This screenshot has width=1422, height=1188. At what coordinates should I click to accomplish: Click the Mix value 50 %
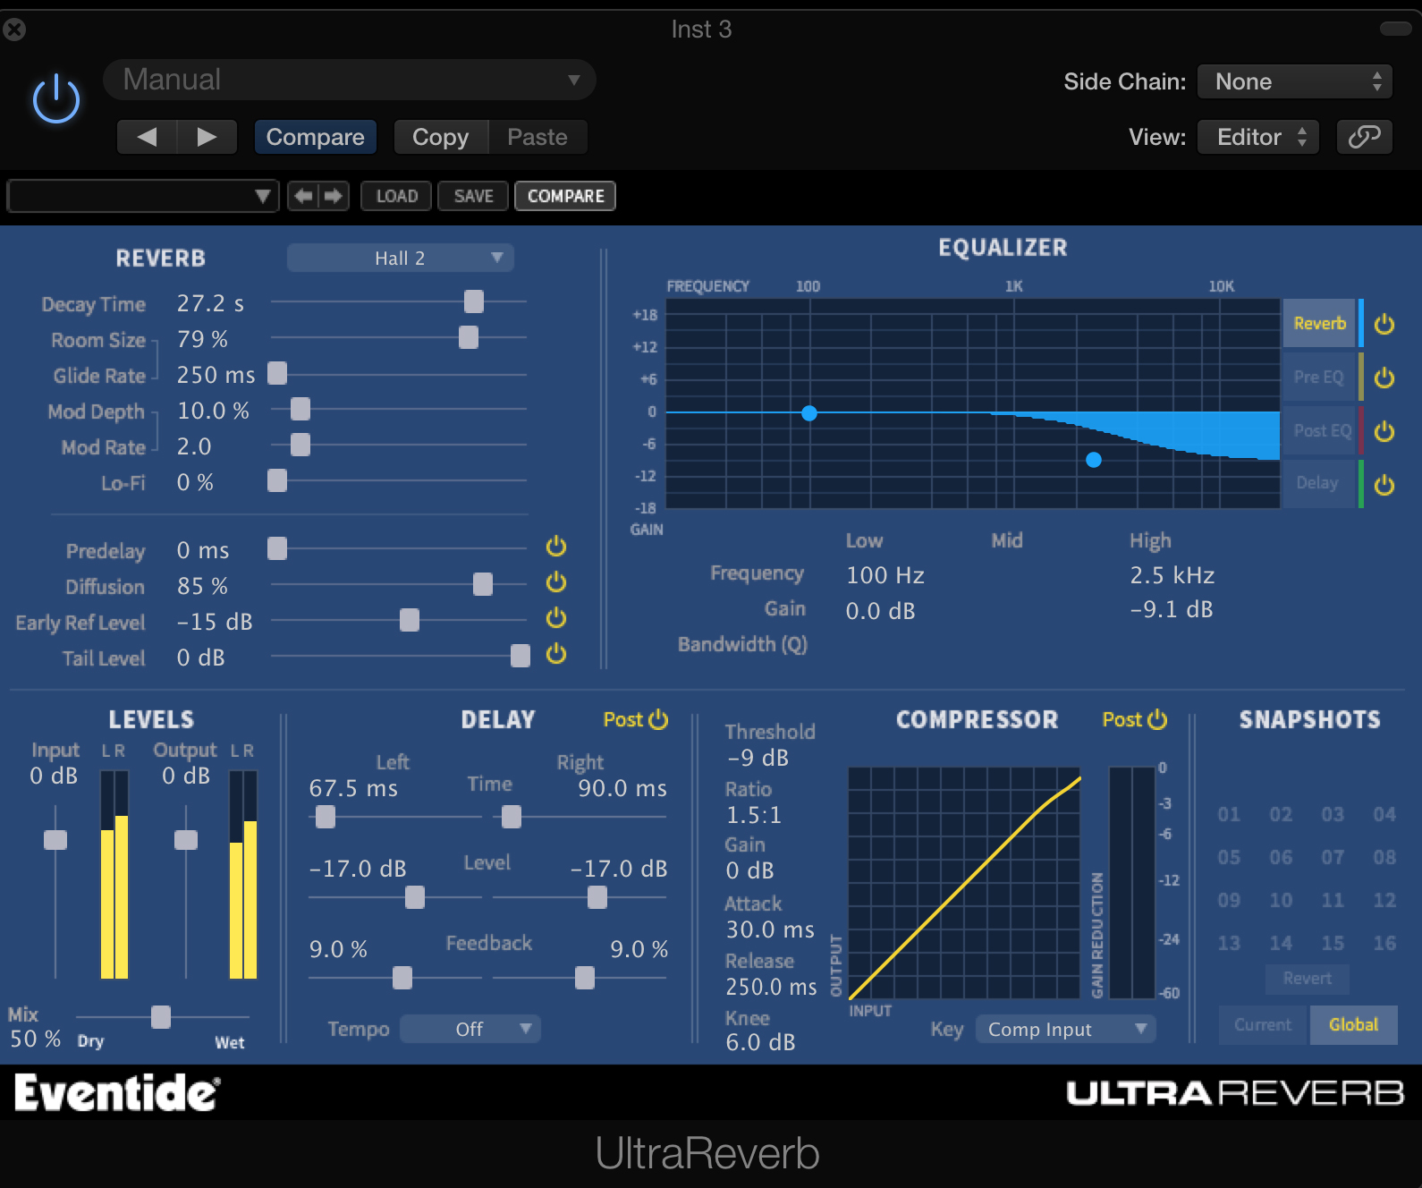pos(36,1039)
